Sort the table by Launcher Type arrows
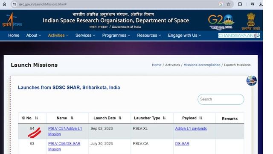This screenshot has width=273, height=154. 164,118
